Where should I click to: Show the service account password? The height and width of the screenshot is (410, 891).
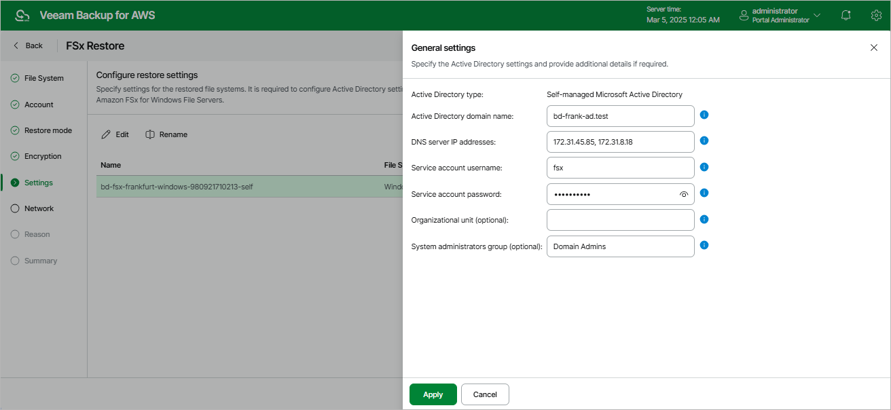coord(684,194)
